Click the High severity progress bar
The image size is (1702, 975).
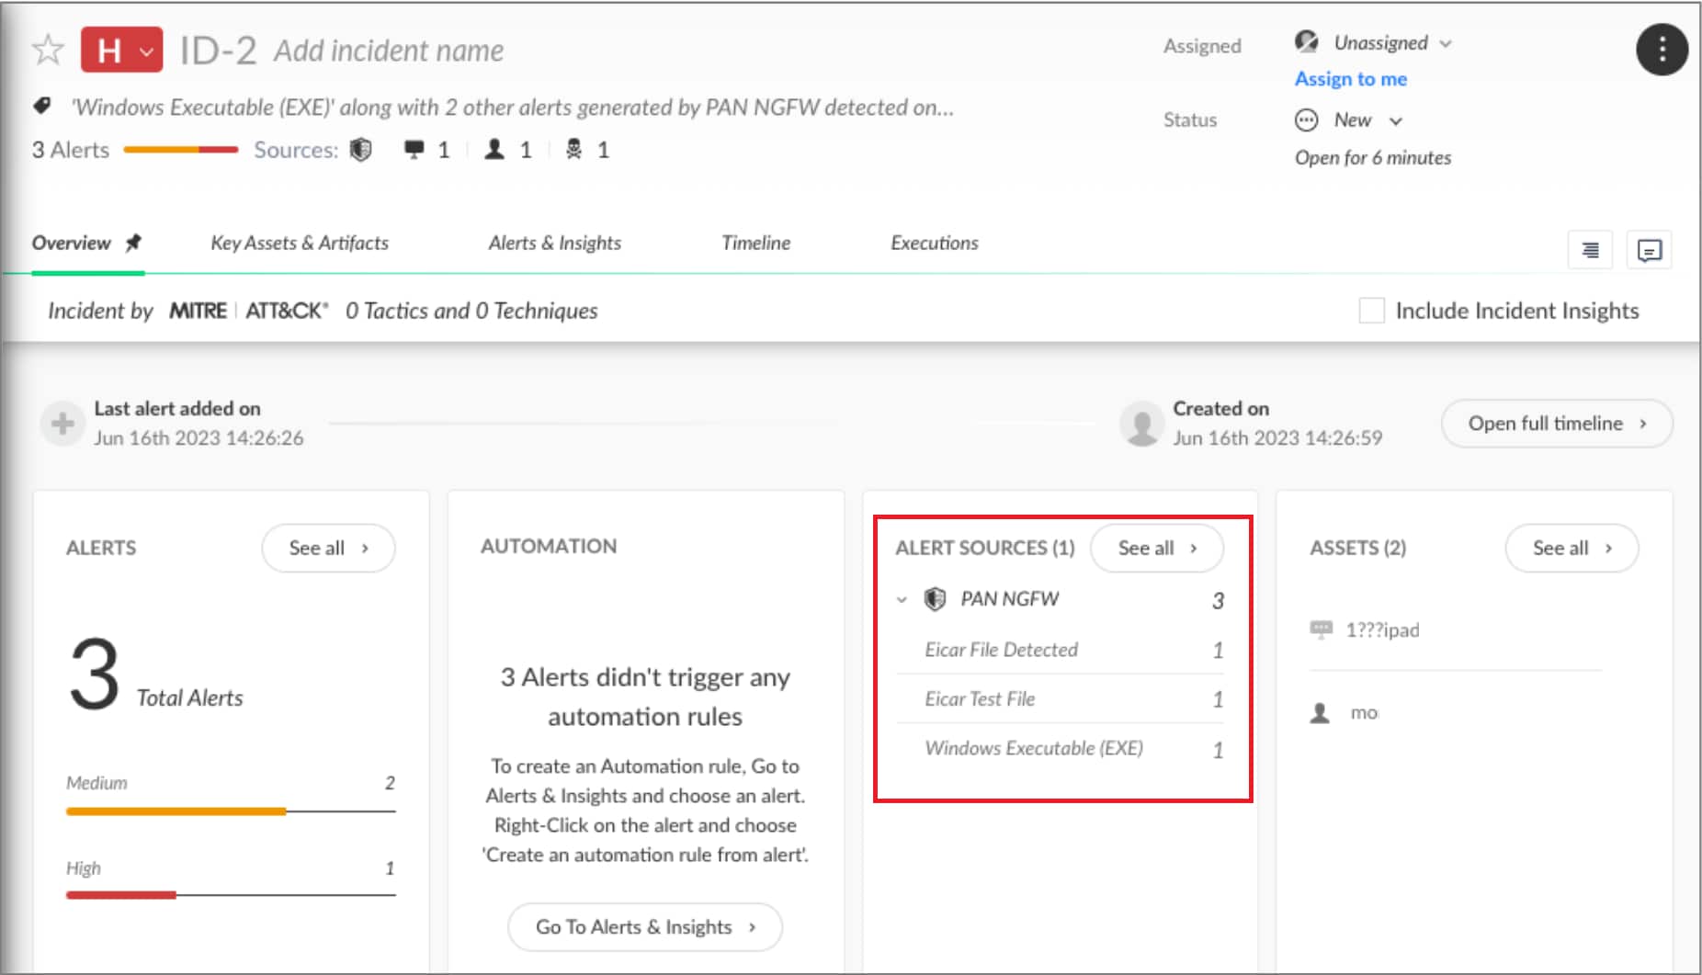[231, 895]
